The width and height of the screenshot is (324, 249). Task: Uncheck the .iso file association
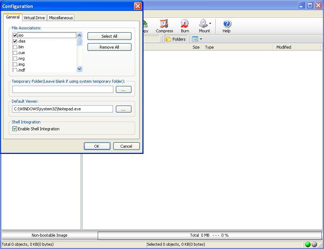15,35
